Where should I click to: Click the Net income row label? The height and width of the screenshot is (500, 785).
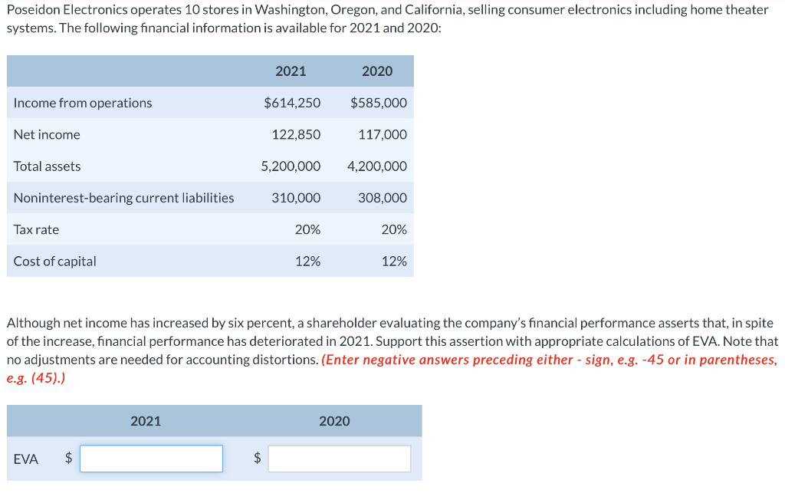(x=47, y=135)
